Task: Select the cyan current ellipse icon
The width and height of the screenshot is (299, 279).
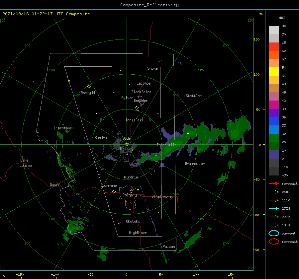Action: (274, 233)
